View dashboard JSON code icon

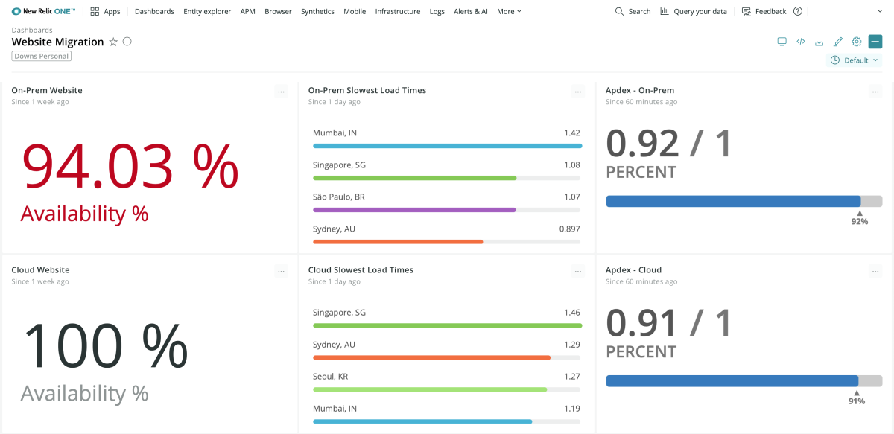pyautogui.click(x=801, y=42)
